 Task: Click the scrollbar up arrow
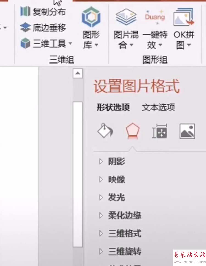tap(78, 73)
